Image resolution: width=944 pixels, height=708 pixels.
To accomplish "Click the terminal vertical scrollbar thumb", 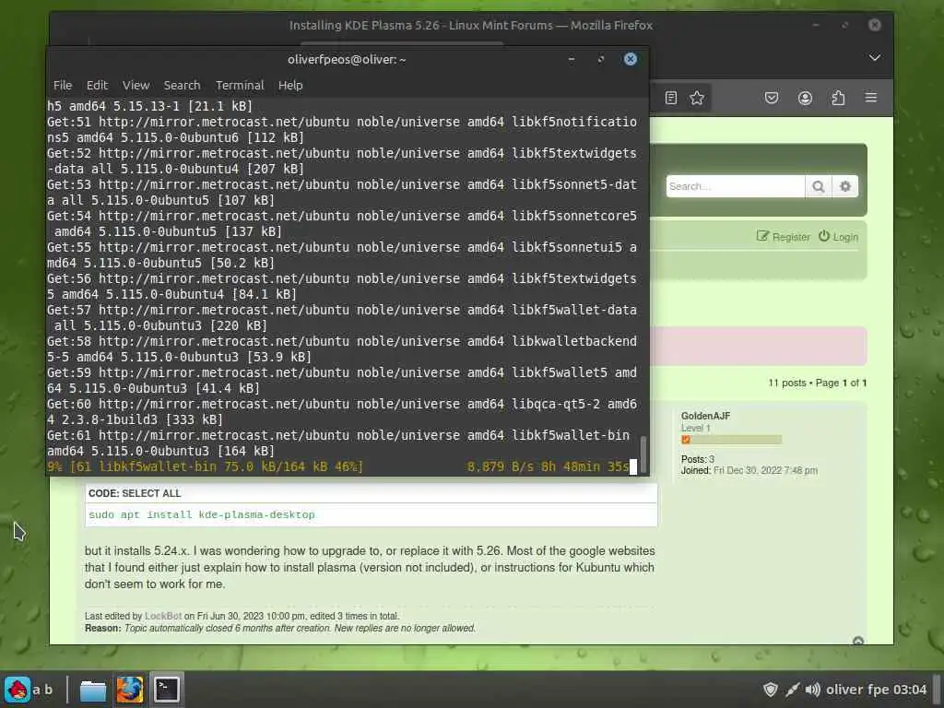I will click(x=643, y=454).
